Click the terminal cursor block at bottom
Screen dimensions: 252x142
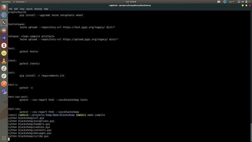click(x=9, y=139)
